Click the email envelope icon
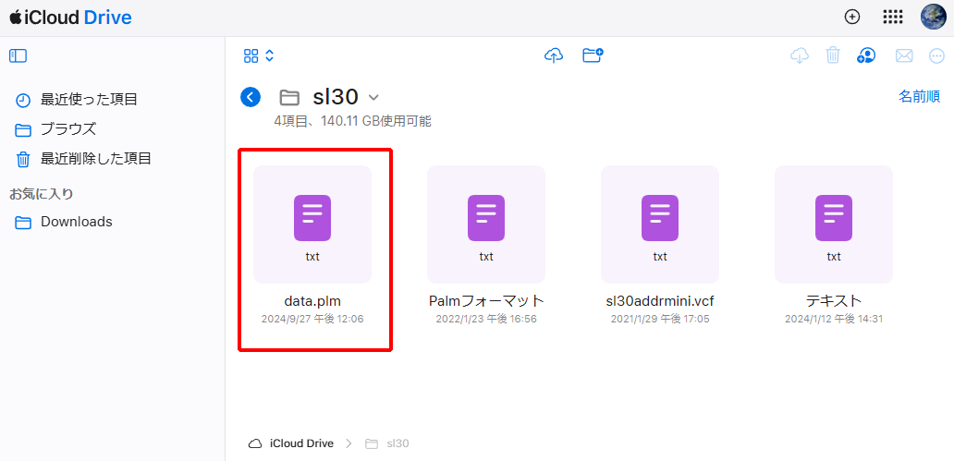This screenshot has height=461, width=954. coord(904,56)
